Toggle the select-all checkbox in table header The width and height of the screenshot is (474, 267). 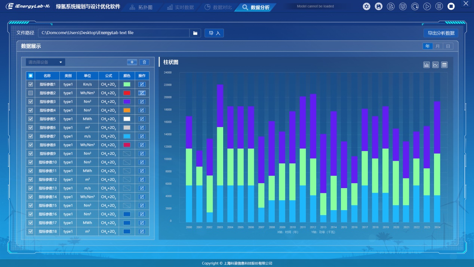[31, 76]
